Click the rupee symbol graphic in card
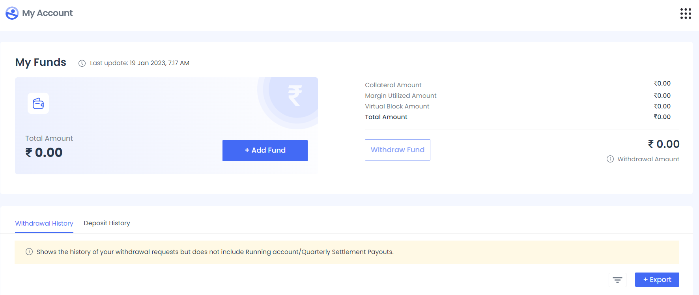 coord(295,95)
